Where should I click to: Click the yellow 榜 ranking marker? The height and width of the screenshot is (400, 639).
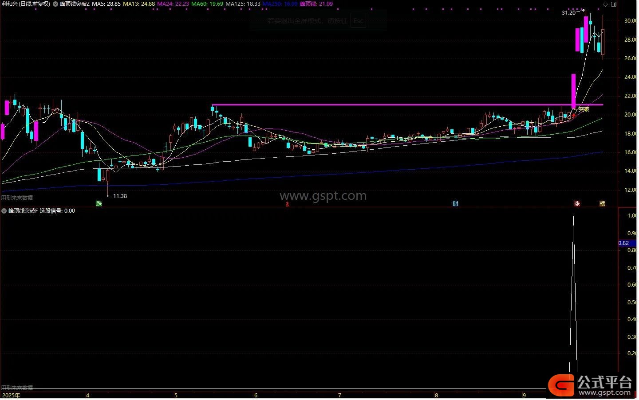point(602,204)
